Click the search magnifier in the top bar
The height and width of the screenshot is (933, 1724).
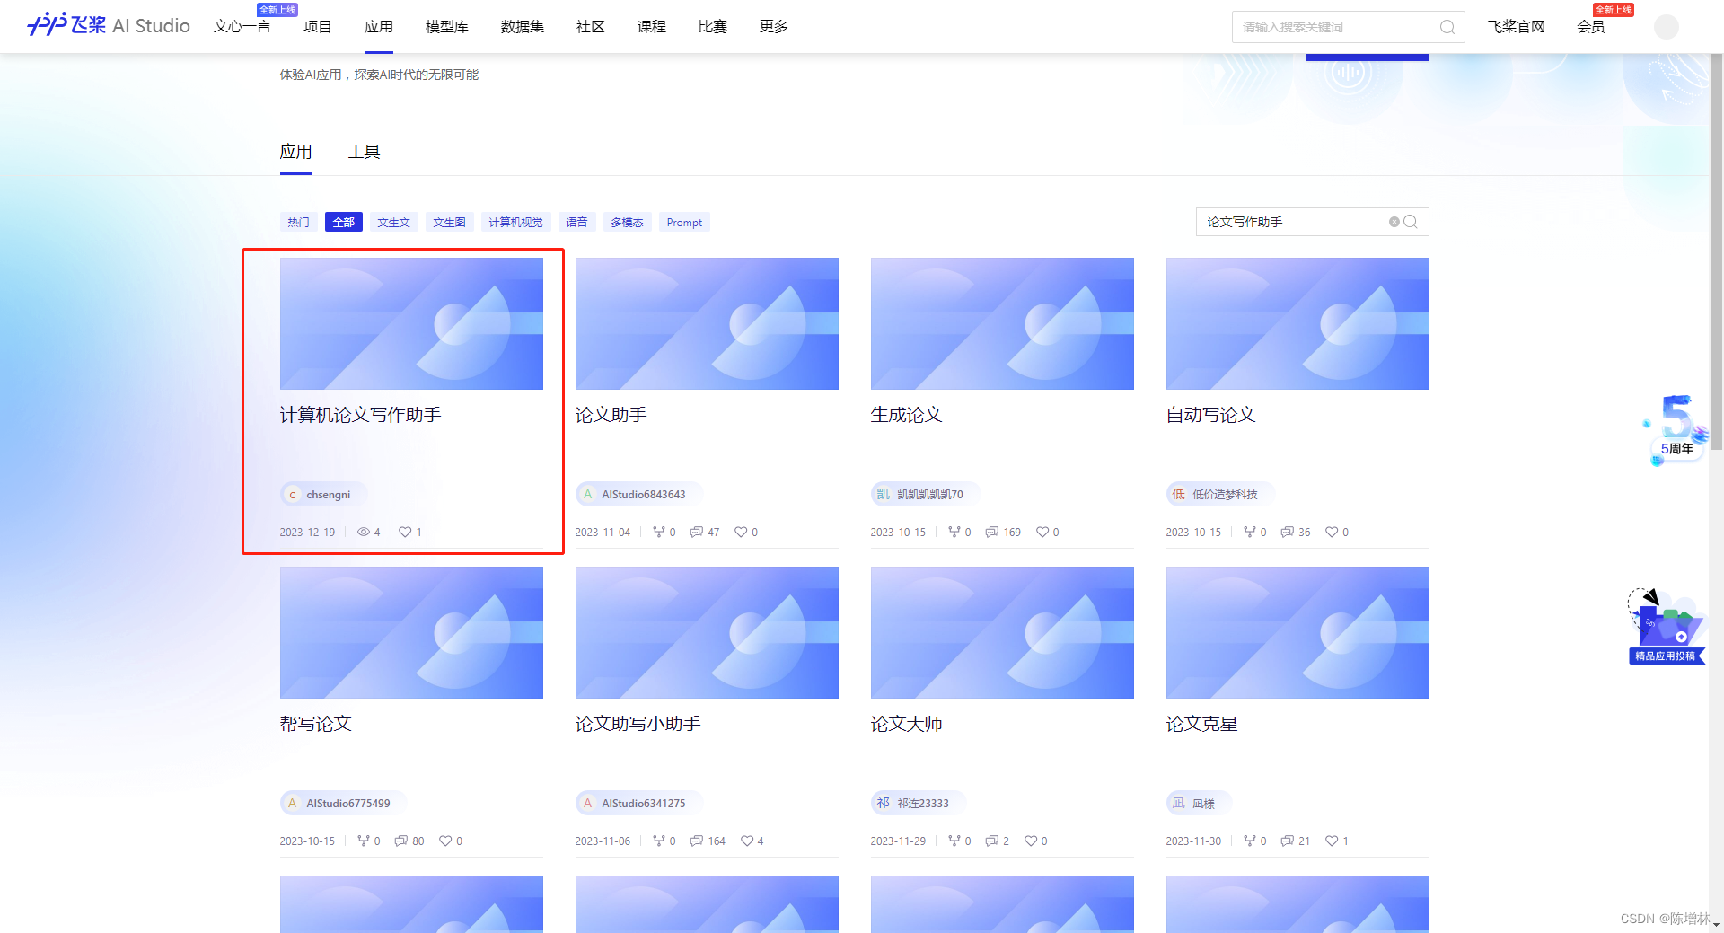pos(1446,27)
